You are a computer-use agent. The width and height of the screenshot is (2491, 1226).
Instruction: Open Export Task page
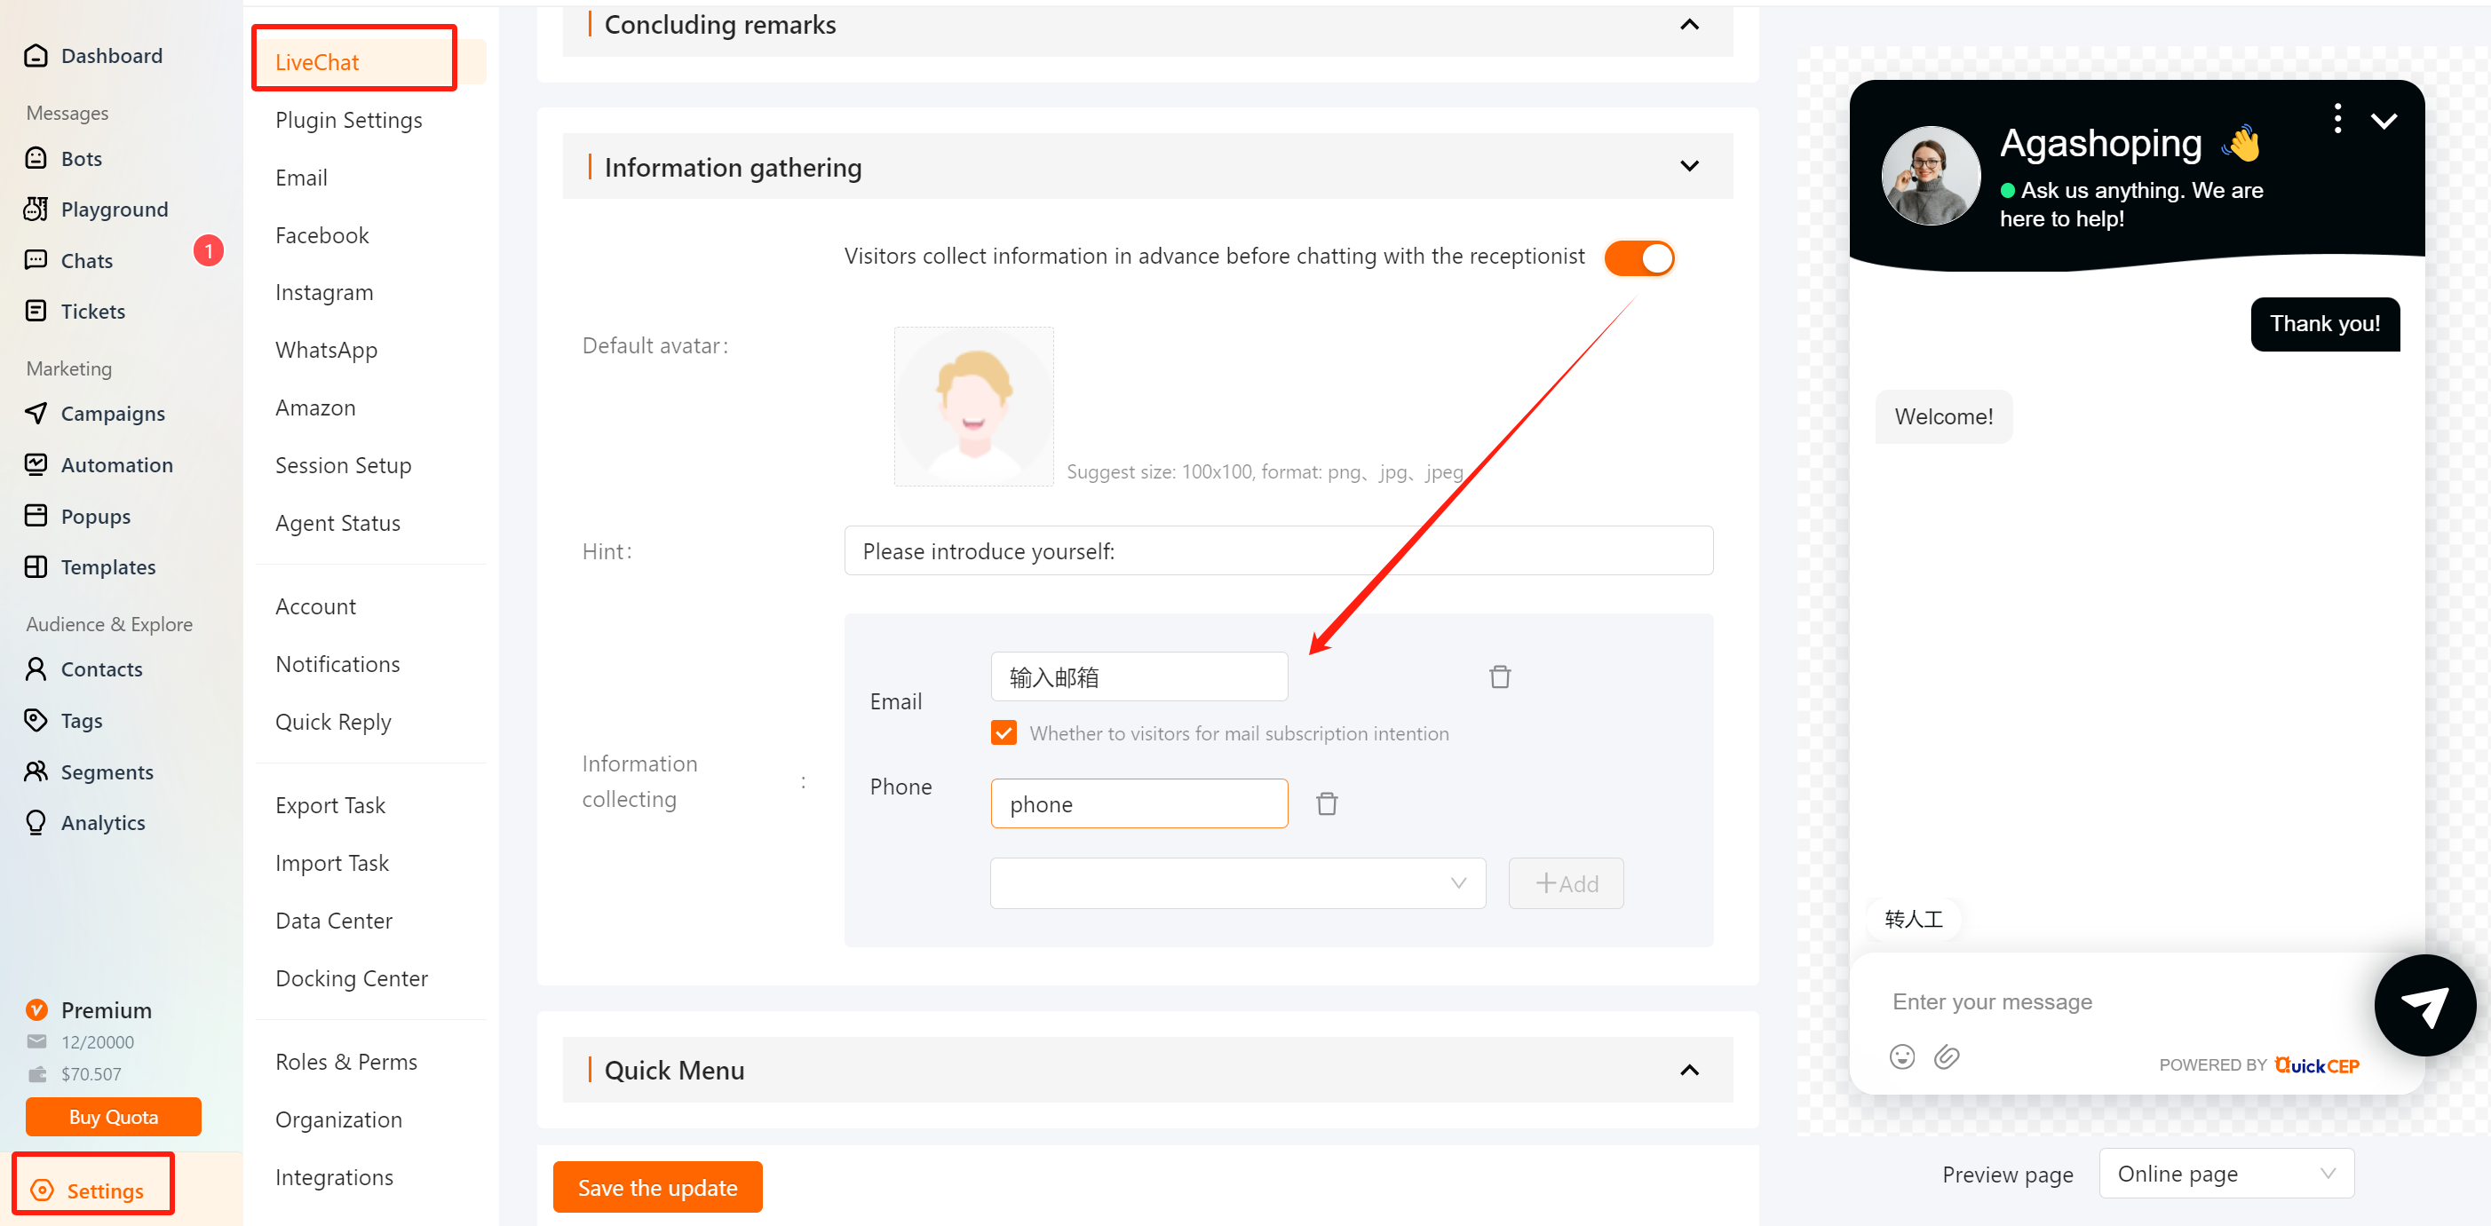[329, 805]
